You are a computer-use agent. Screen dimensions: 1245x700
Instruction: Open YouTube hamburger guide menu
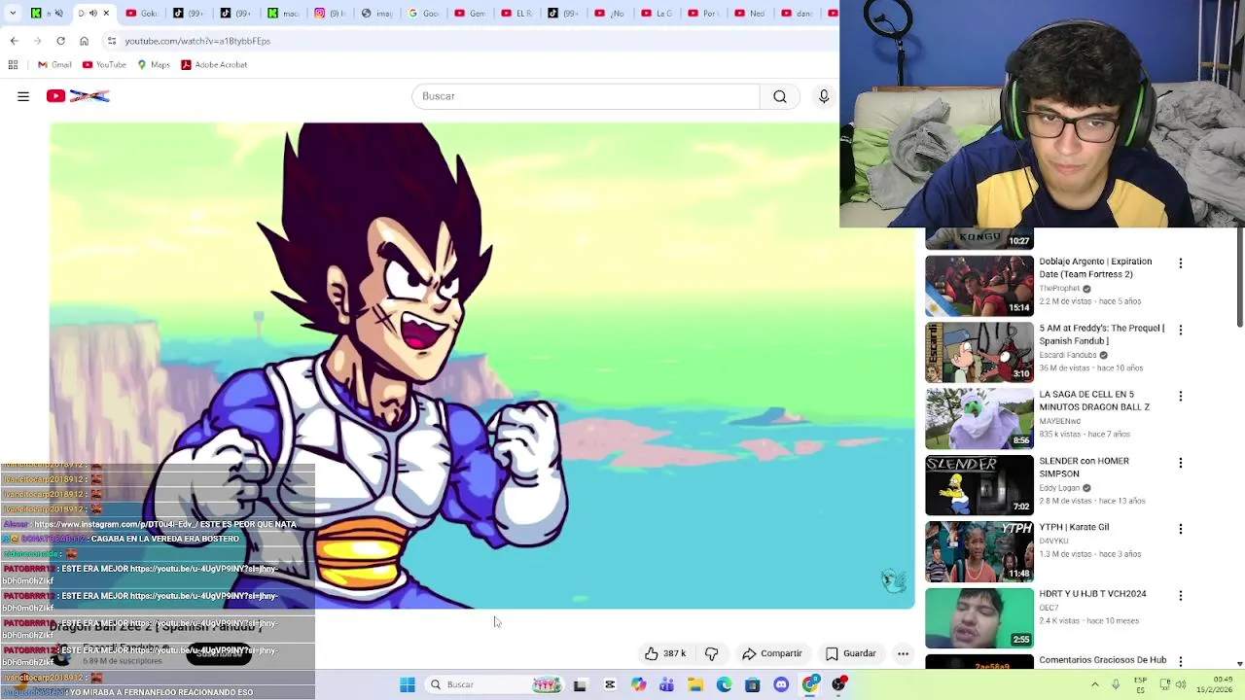[x=23, y=96]
